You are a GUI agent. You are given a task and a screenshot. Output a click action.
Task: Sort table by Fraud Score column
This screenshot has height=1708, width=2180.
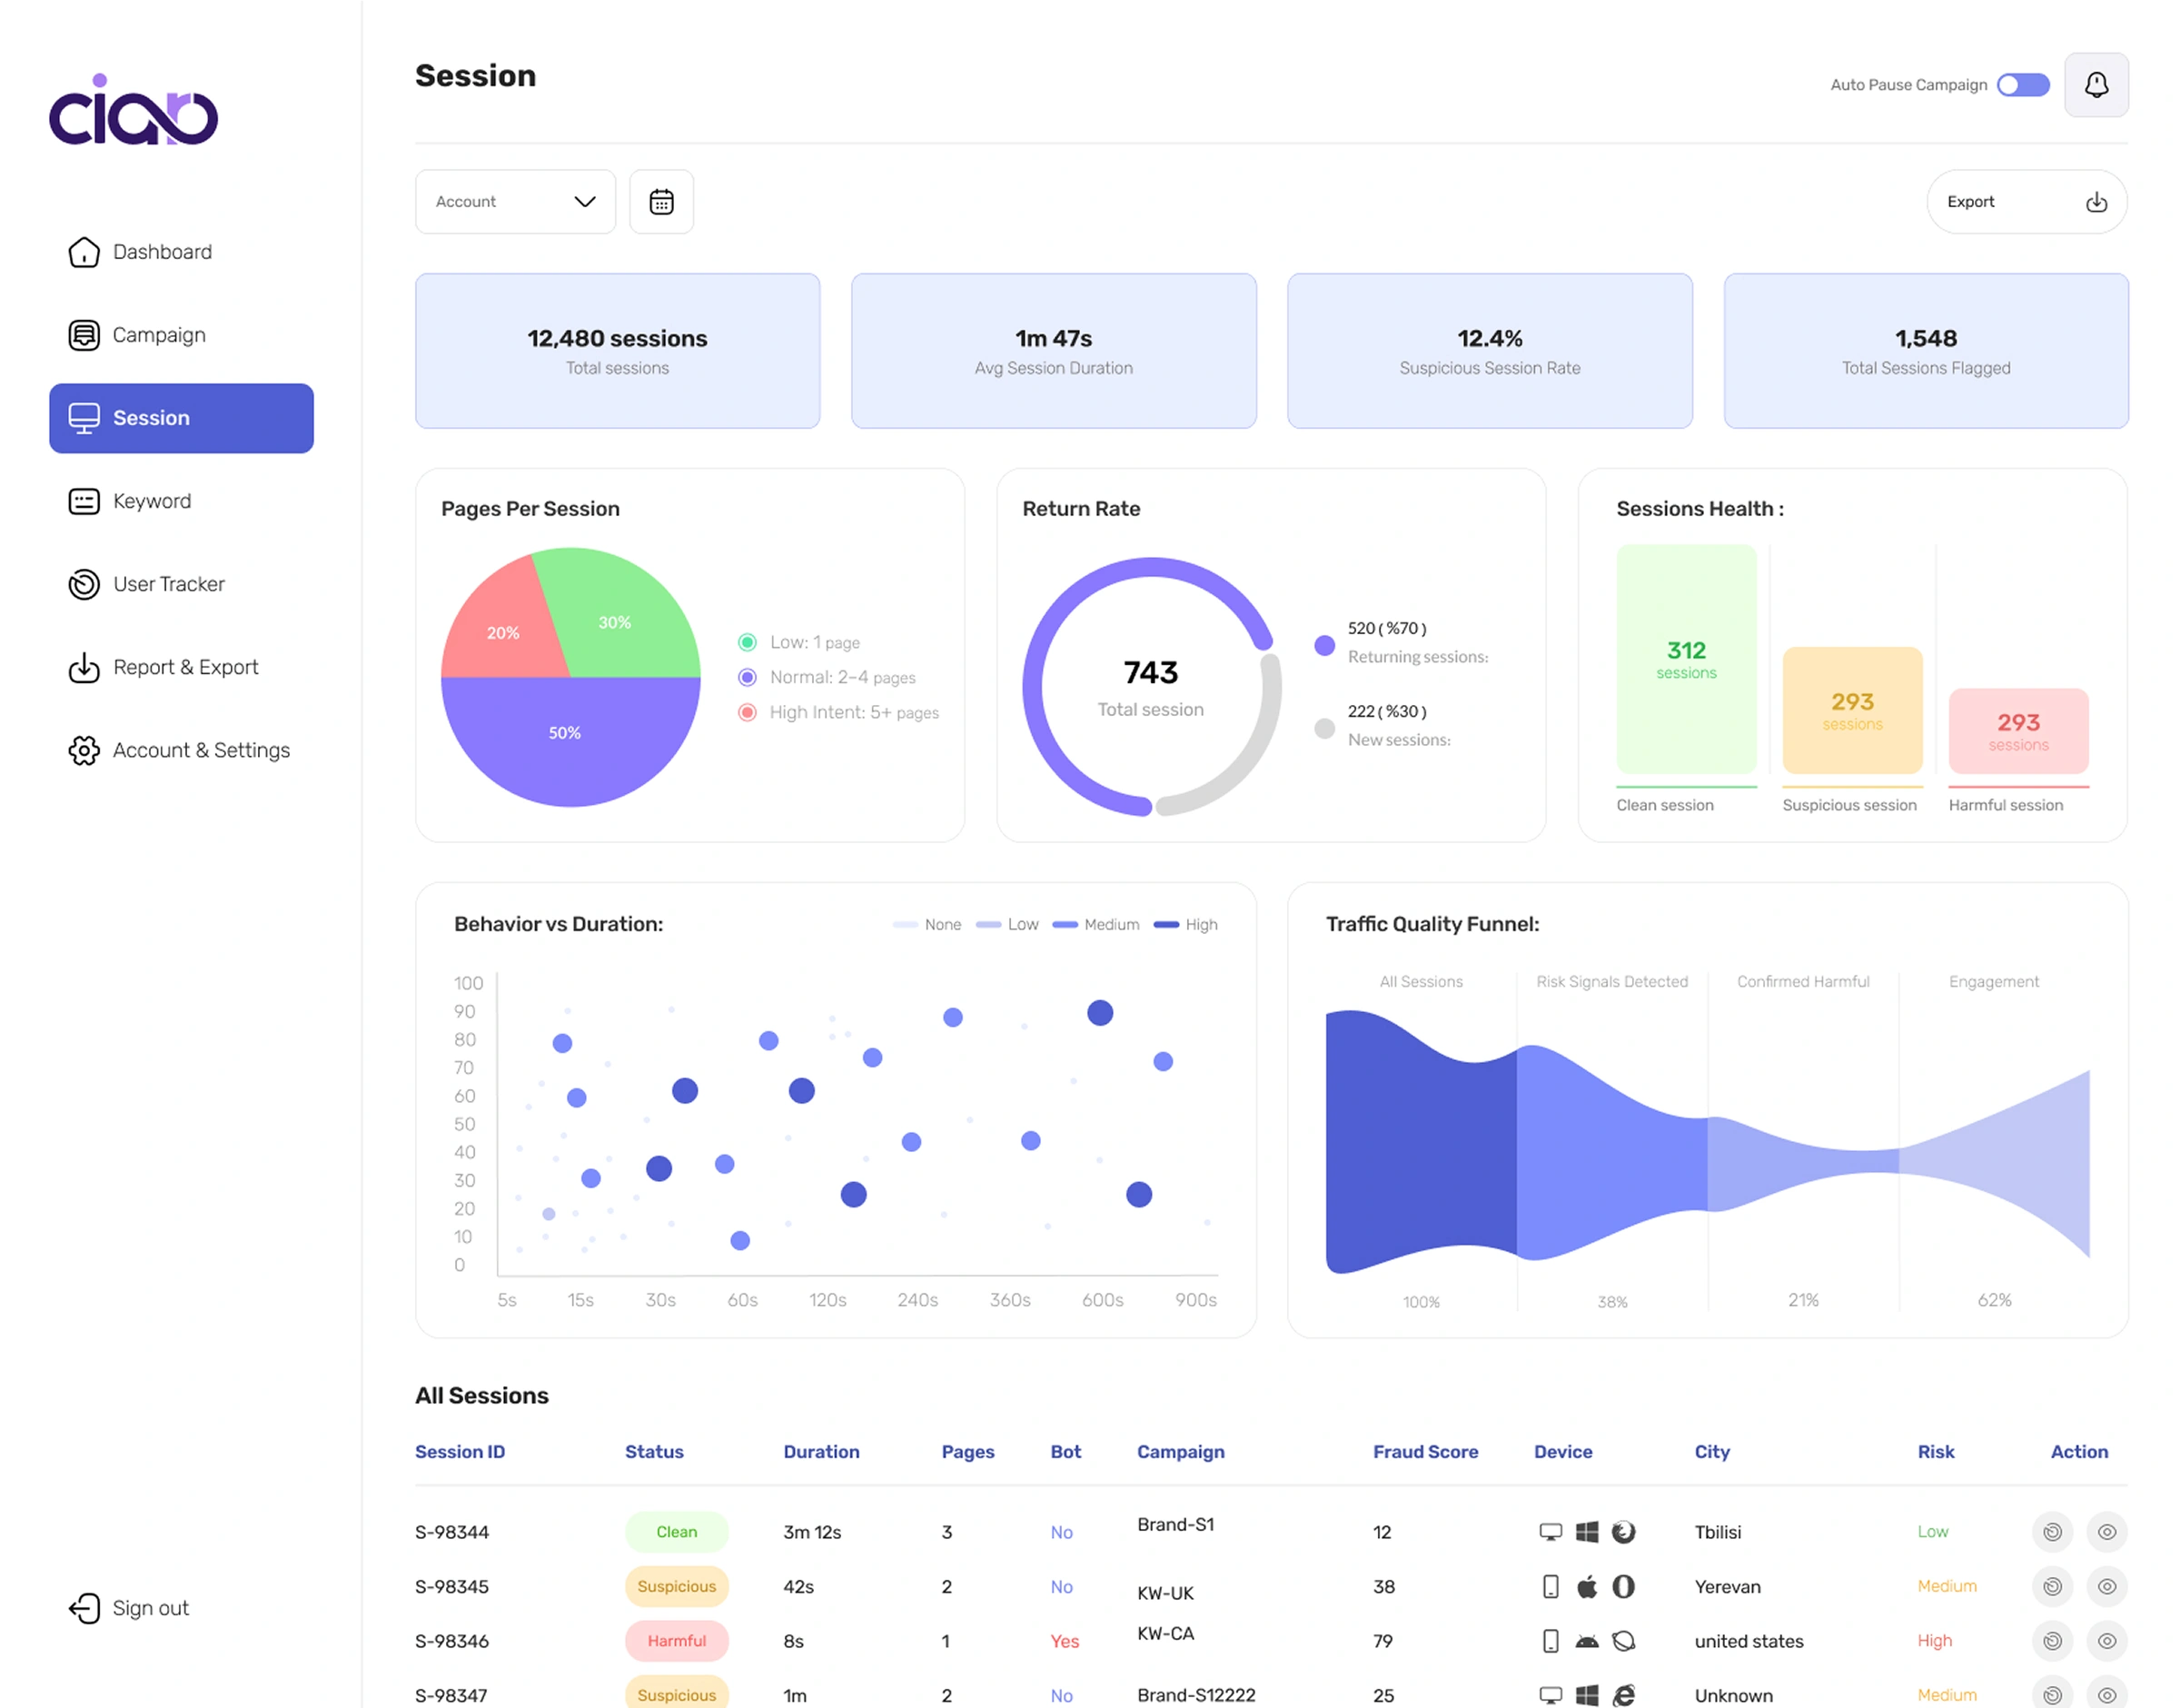point(1424,1452)
